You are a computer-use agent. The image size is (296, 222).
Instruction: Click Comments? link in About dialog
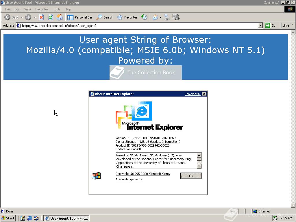[192, 94]
